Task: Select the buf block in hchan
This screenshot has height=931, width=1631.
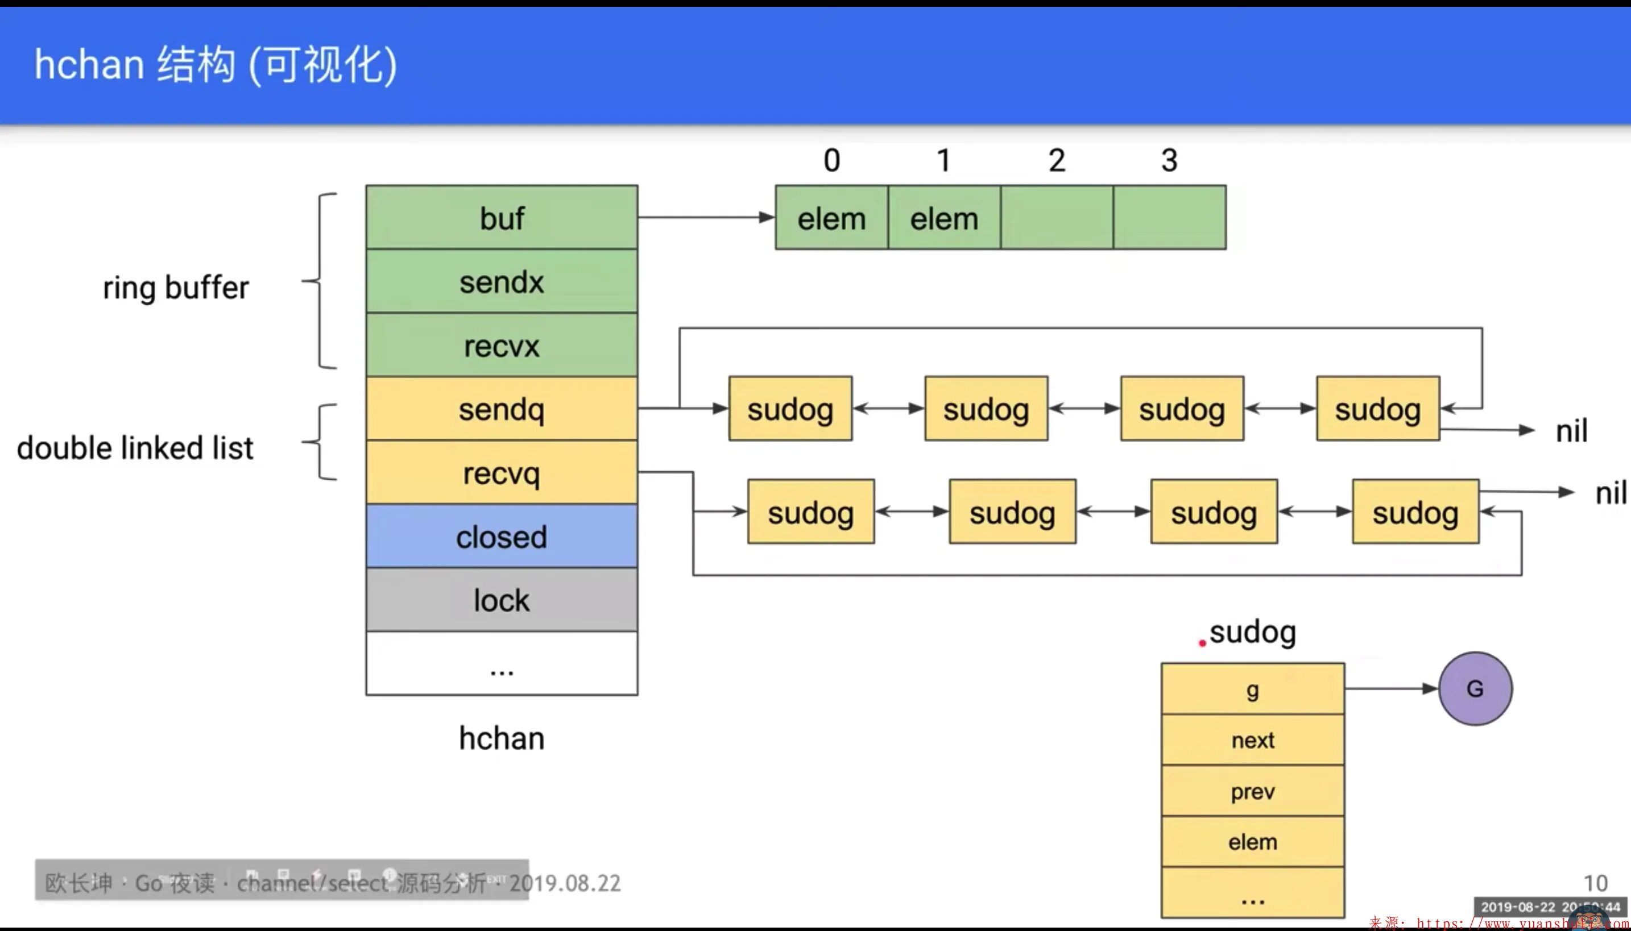Action: point(502,218)
